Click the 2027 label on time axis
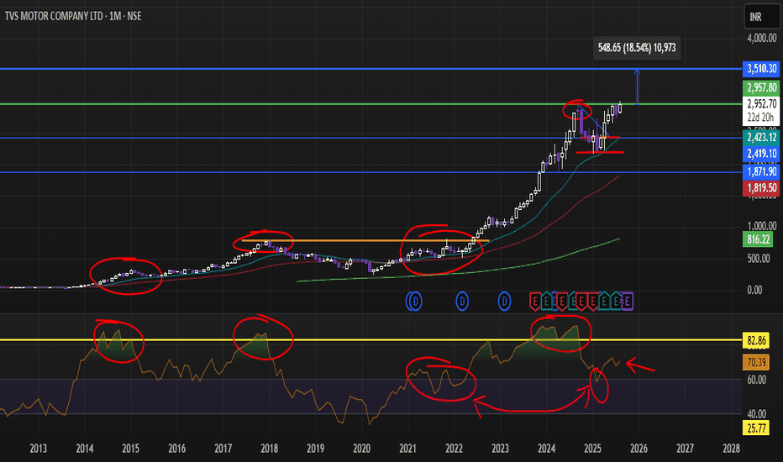The height and width of the screenshot is (462, 783). tap(686, 449)
